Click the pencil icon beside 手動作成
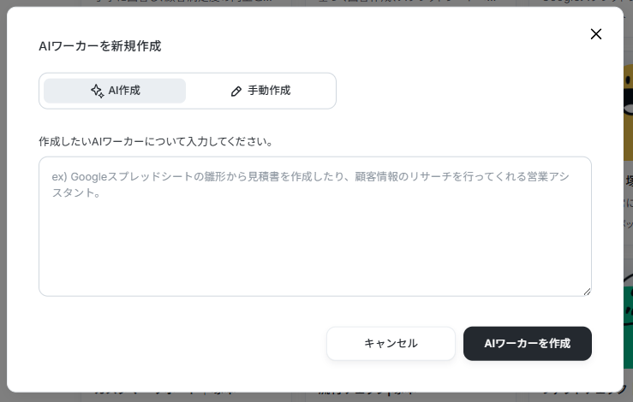Image resolution: width=633 pixels, height=402 pixels. (x=236, y=91)
